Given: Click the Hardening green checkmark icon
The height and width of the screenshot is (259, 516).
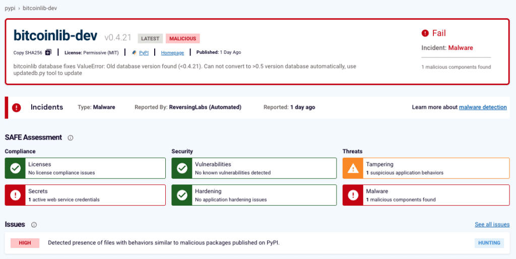Looking at the screenshot, I should pos(182,195).
